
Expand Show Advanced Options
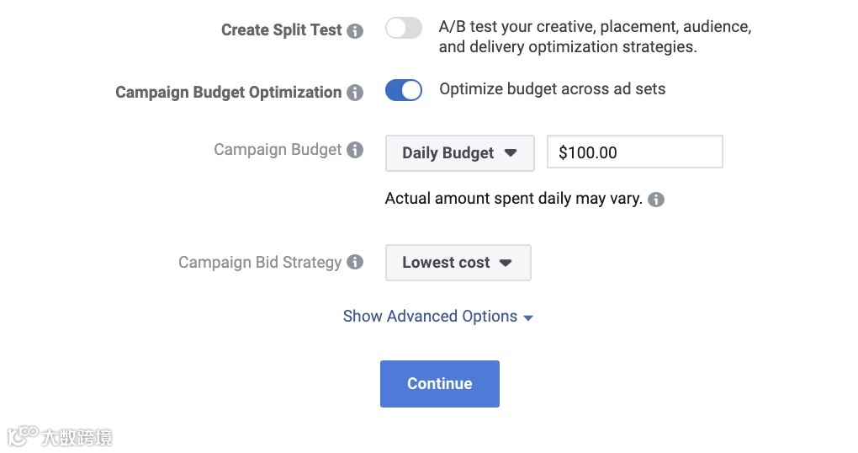tap(438, 317)
